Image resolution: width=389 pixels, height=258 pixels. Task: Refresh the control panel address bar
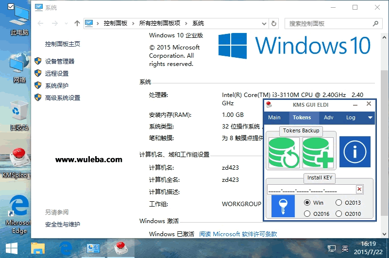pos(274,24)
